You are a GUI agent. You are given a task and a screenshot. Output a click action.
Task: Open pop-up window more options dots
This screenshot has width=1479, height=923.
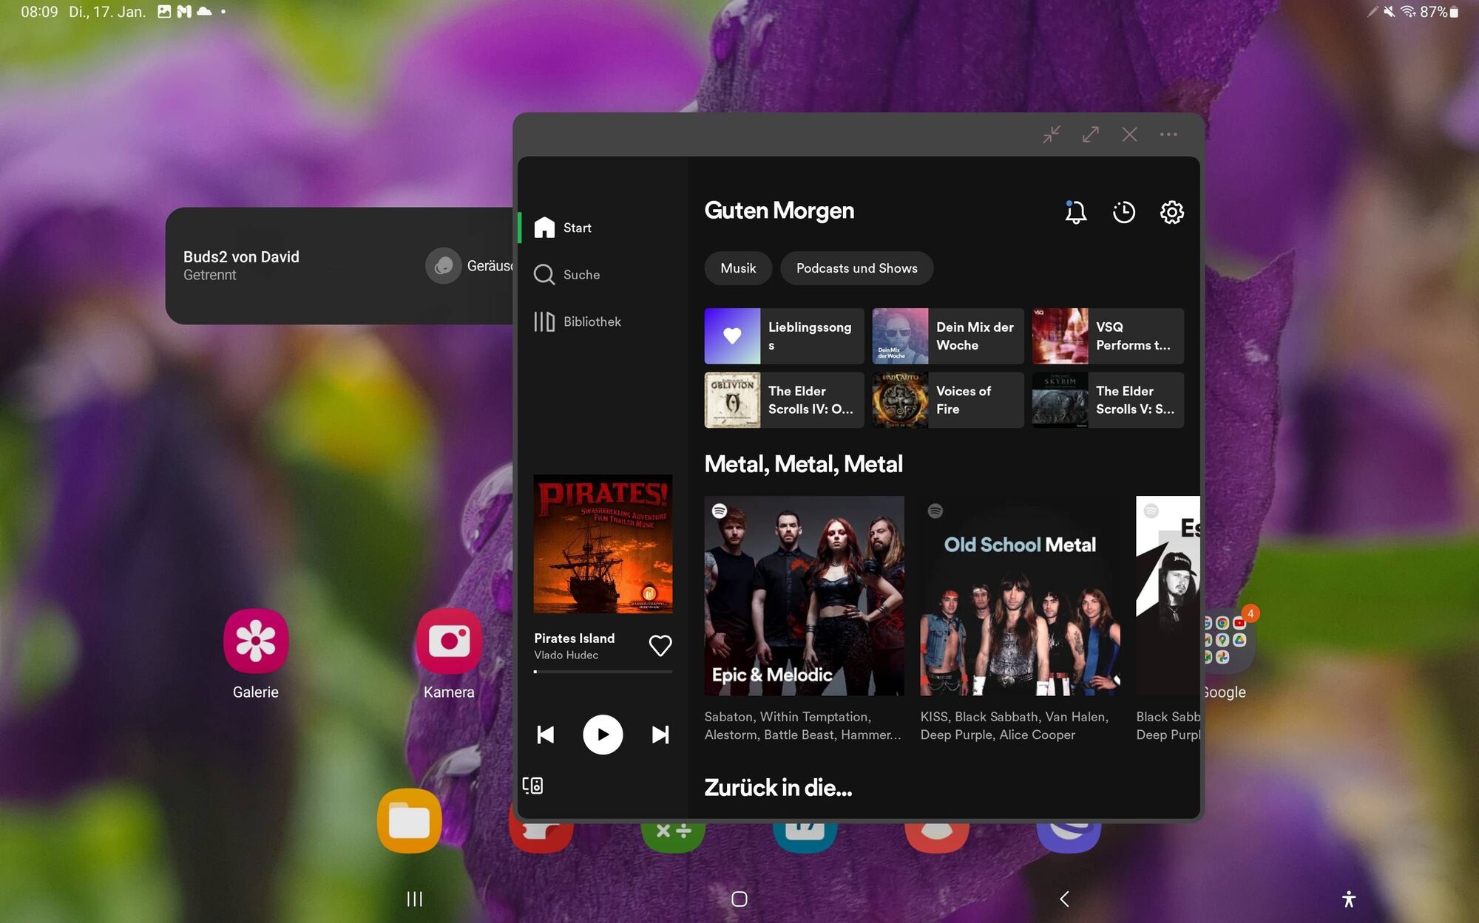pos(1168,134)
